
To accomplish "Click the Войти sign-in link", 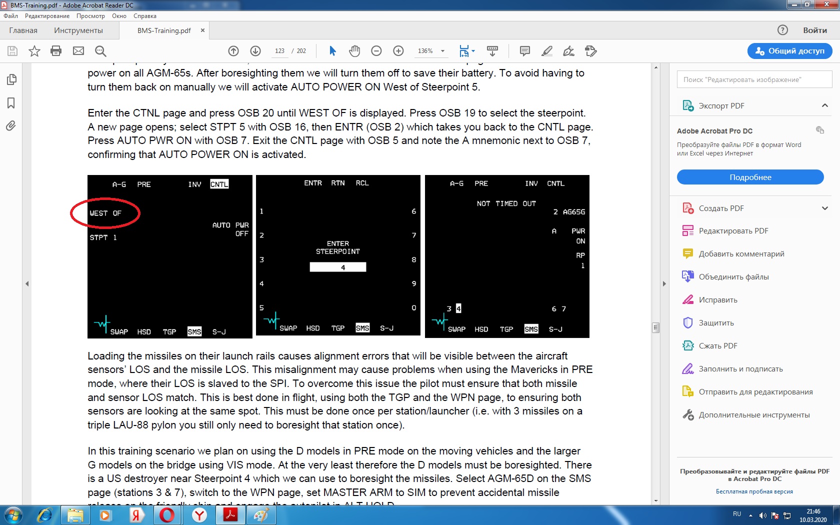I will click(x=815, y=30).
